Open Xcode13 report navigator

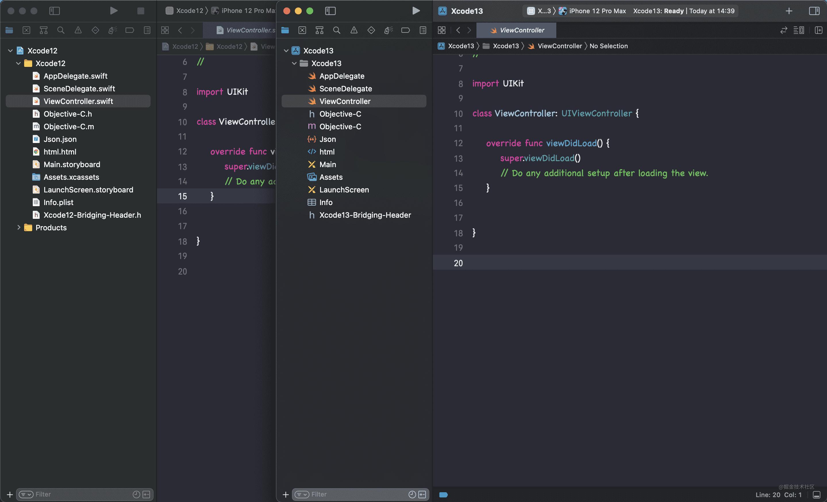point(423,30)
